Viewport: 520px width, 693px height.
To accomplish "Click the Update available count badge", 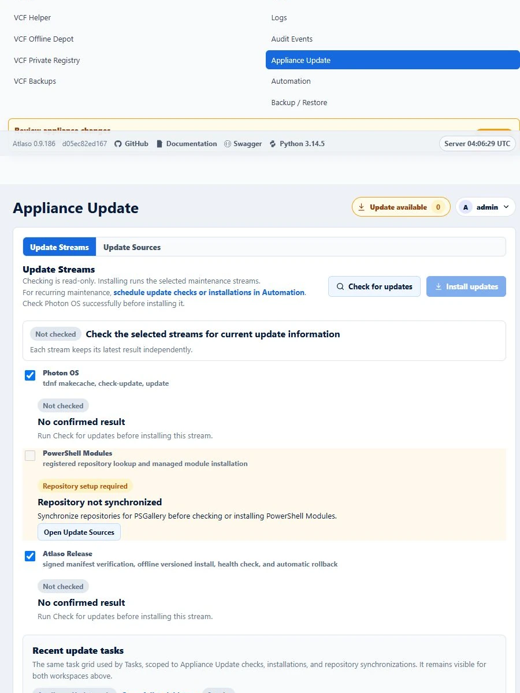I will point(439,207).
